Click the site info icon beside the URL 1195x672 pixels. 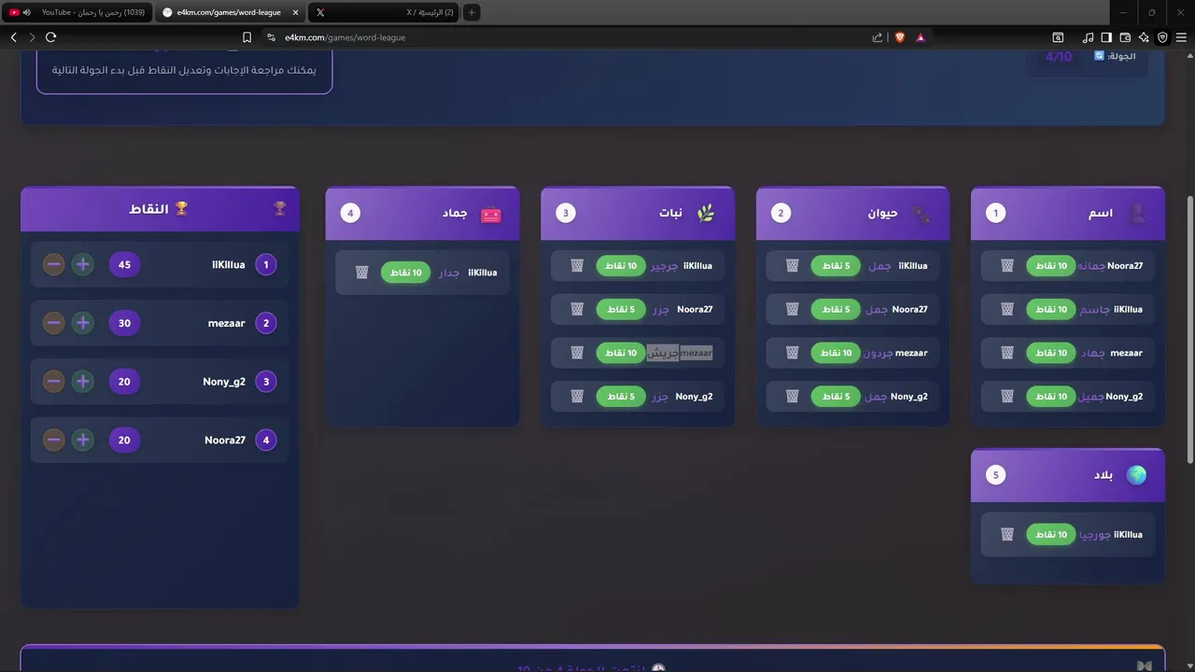click(x=271, y=37)
